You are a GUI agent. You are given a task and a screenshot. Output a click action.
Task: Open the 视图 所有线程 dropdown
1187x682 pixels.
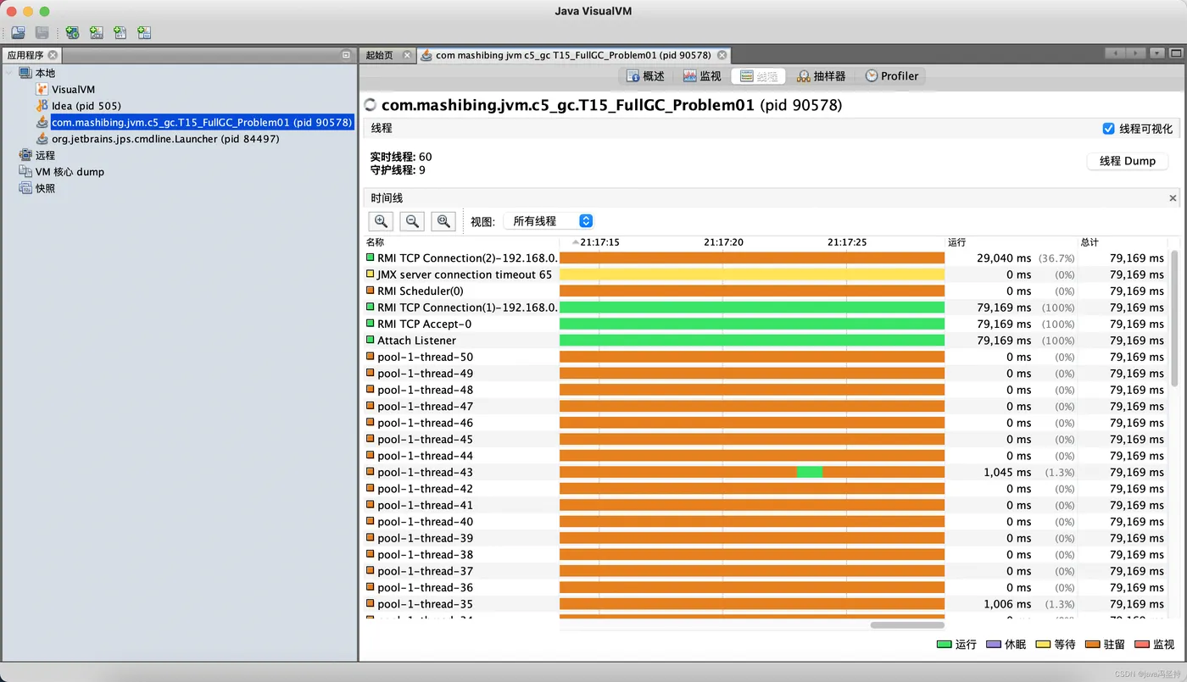(549, 221)
